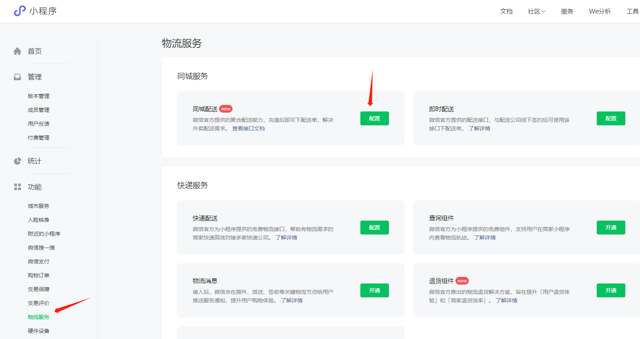This screenshot has height=339, width=640.
Task: Click the 退货组件 card title
Action: point(441,281)
